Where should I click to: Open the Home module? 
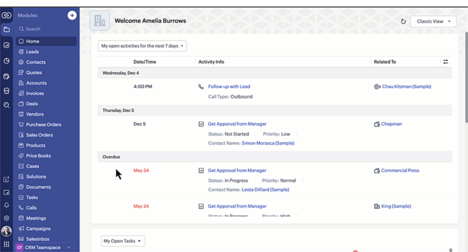click(x=46, y=41)
